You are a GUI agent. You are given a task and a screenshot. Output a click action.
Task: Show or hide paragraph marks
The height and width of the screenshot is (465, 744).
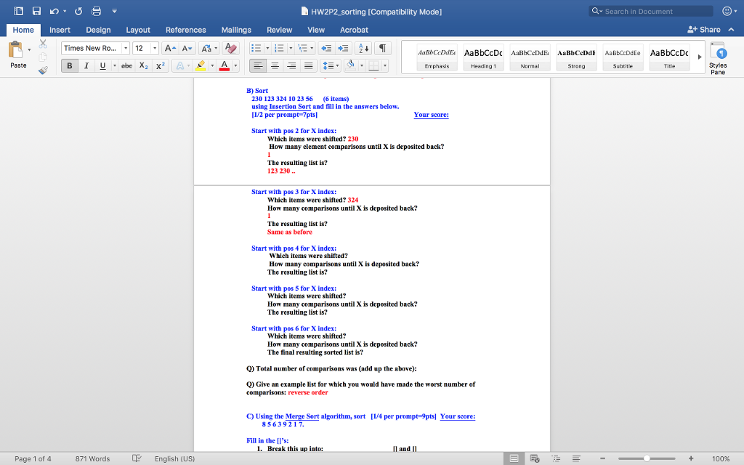(x=383, y=48)
